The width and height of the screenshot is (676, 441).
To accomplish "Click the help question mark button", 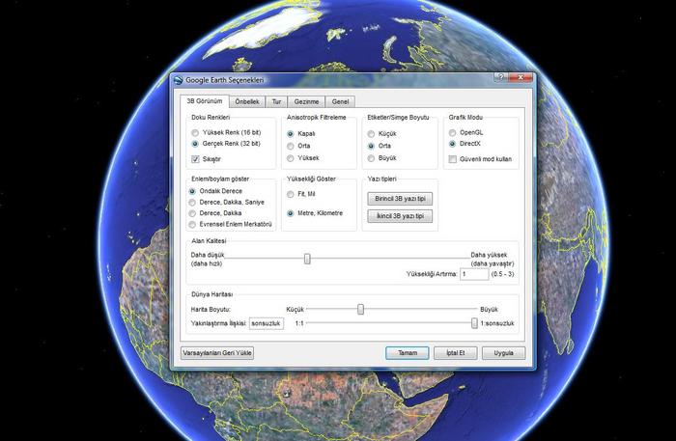I will [499, 78].
